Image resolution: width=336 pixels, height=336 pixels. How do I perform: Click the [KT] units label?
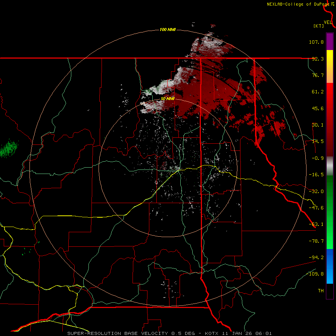coord(319,26)
